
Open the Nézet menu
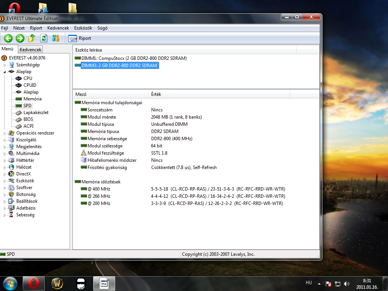[x=19, y=28]
